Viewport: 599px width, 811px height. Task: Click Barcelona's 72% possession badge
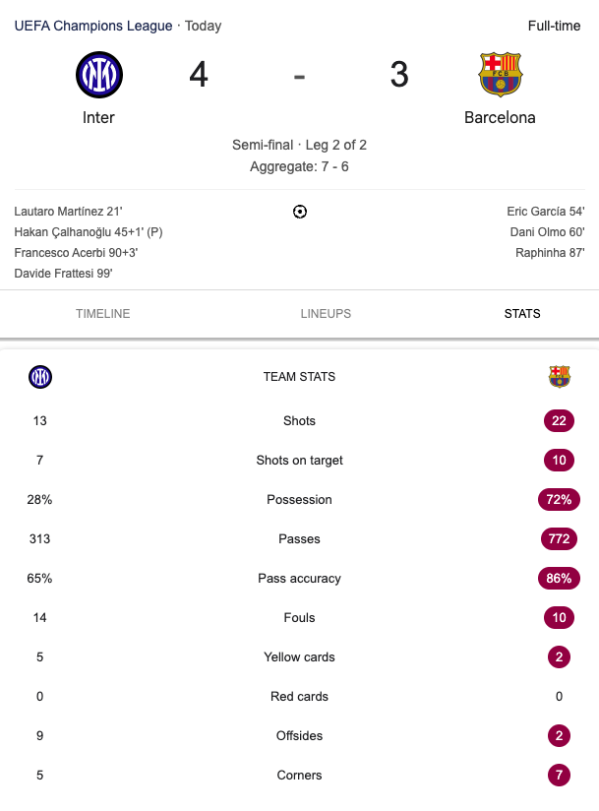click(559, 500)
